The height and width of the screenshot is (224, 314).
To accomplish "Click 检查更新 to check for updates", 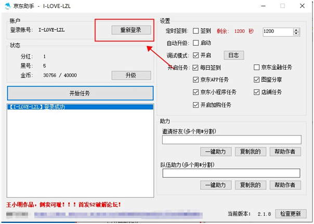I will (291, 214).
